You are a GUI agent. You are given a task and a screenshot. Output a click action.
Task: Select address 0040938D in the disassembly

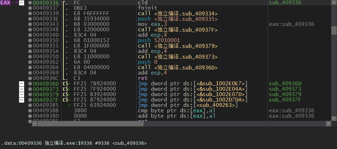pos(46,116)
